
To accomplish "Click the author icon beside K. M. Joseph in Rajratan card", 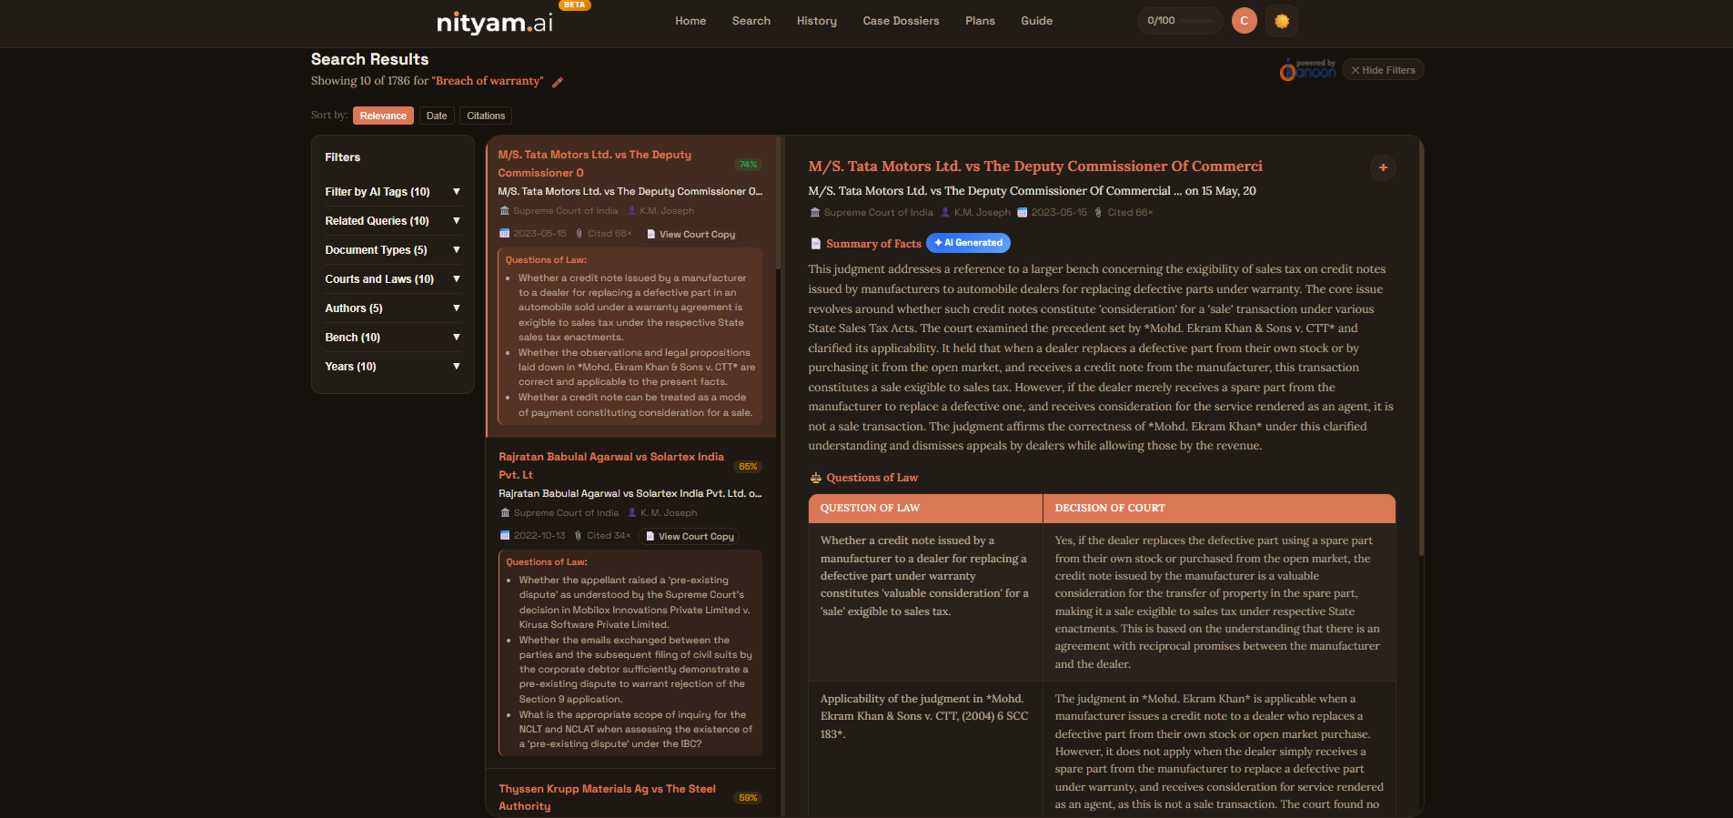I will coord(632,513).
